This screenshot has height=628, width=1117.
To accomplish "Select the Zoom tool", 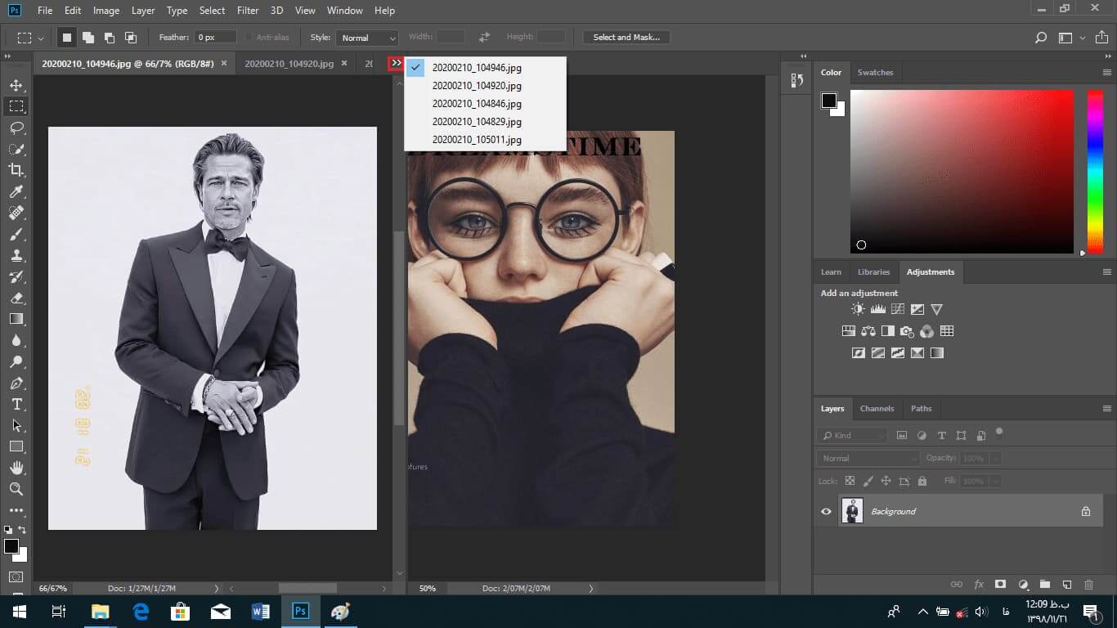I will [x=16, y=489].
